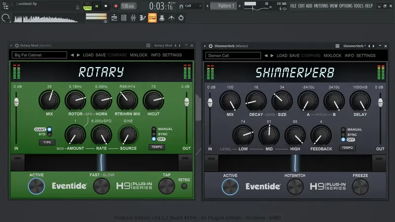Toggle Song mode button
The width and height of the screenshot is (395, 222).
point(87,7)
